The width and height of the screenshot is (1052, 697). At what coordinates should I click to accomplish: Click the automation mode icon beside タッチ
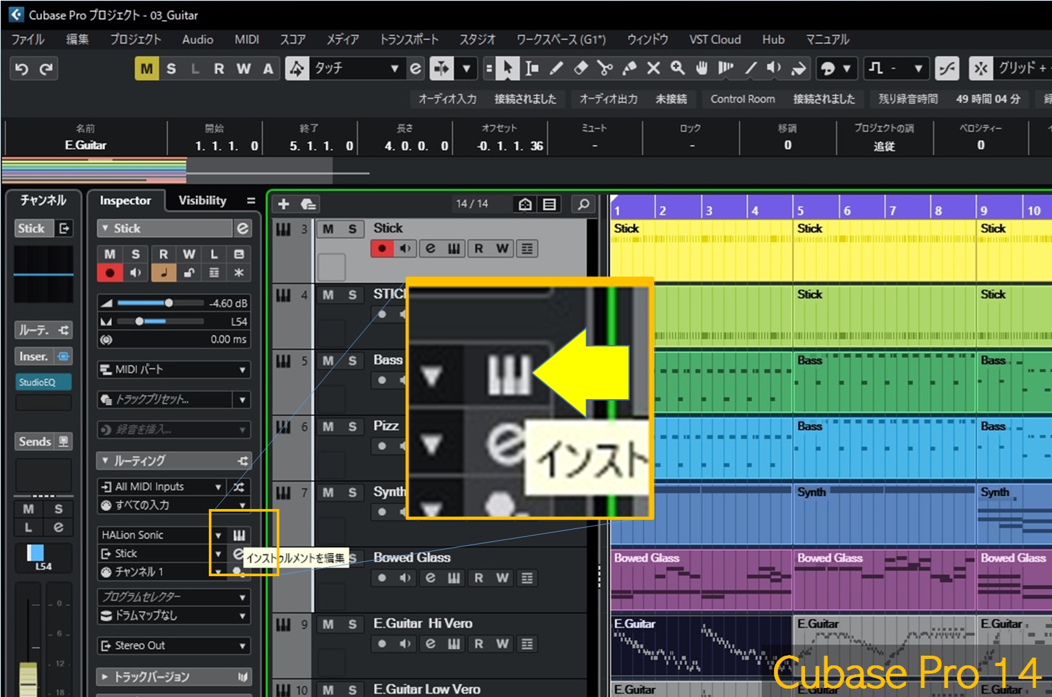297,68
